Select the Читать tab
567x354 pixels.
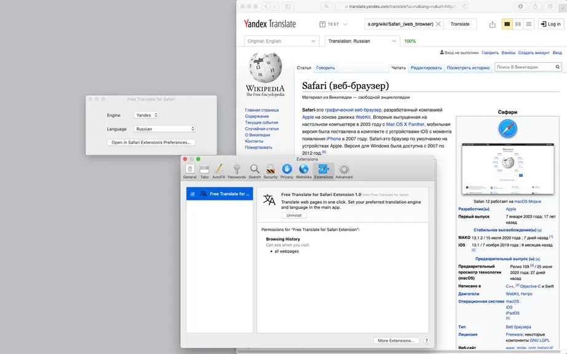click(x=398, y=68)
